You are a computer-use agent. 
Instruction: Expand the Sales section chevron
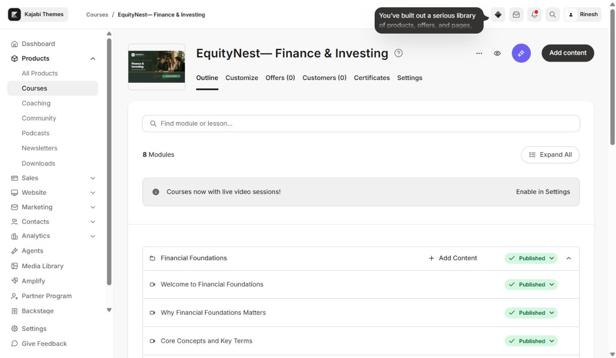tap(93, 178)
